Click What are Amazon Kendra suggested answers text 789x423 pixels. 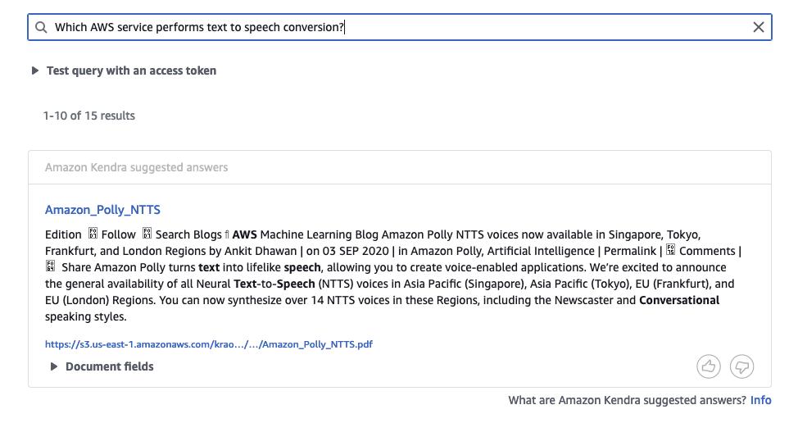[x=627, y=400]
